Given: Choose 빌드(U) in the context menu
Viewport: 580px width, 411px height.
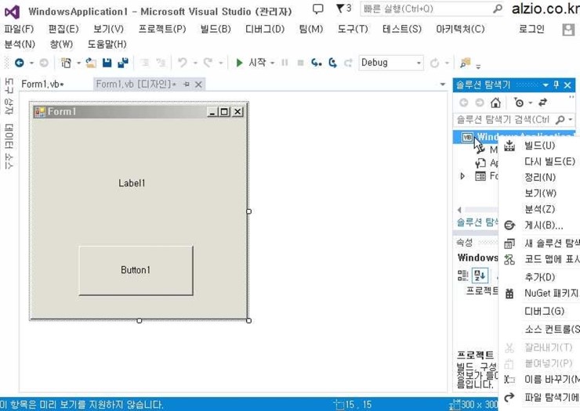Looking at the screenshot, I should (x=540, y=146).
